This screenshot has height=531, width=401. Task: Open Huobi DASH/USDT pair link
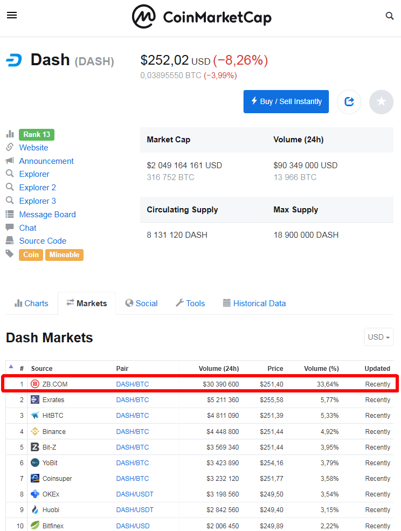(135, 509)
